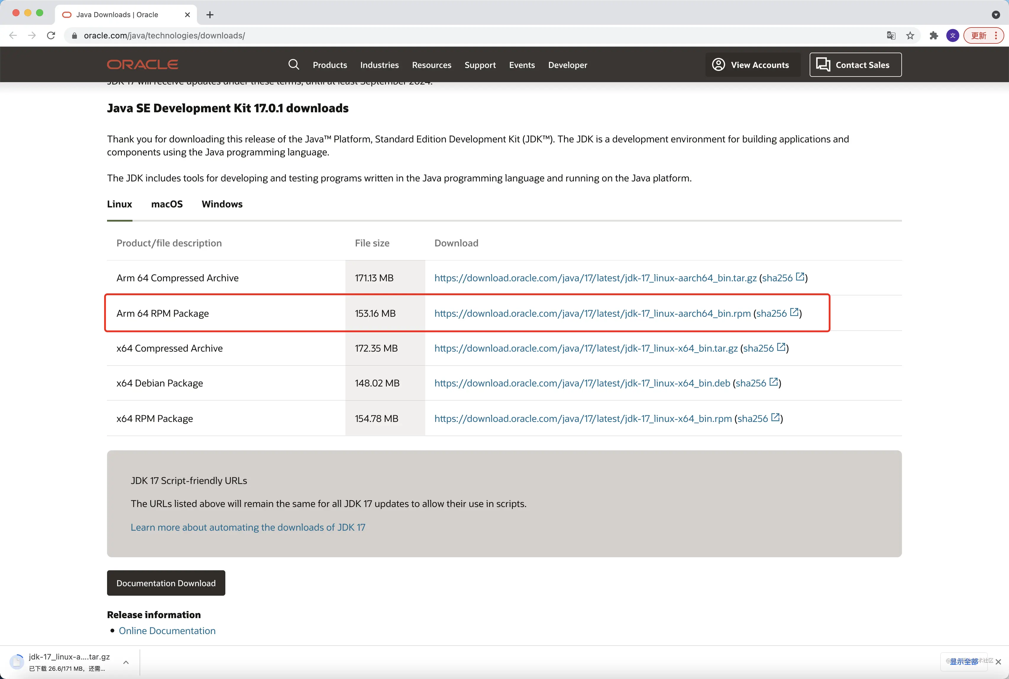The image size is (1009, 679).
Task: Click the translate page icon in address bar
Action: (891, 35)
